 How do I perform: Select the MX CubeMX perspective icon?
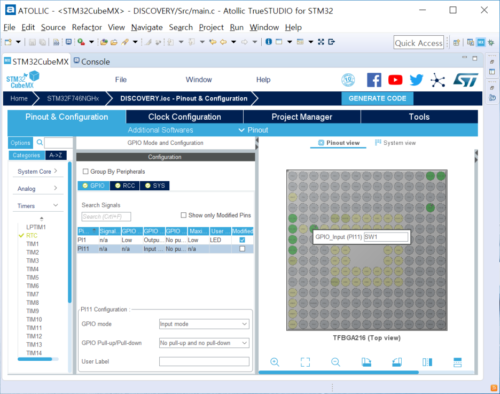(481, 42)
